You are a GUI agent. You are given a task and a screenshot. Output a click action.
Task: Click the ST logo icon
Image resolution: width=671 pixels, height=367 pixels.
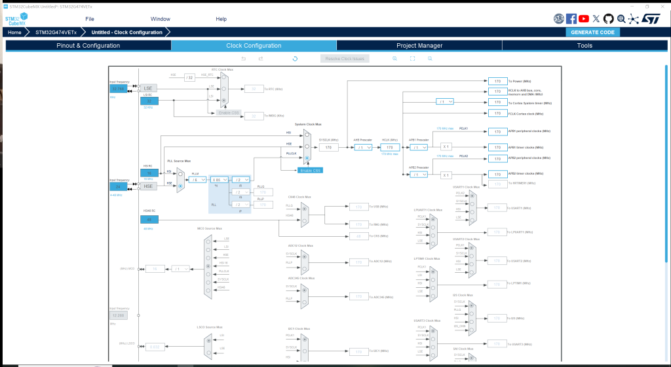[651, 19]
